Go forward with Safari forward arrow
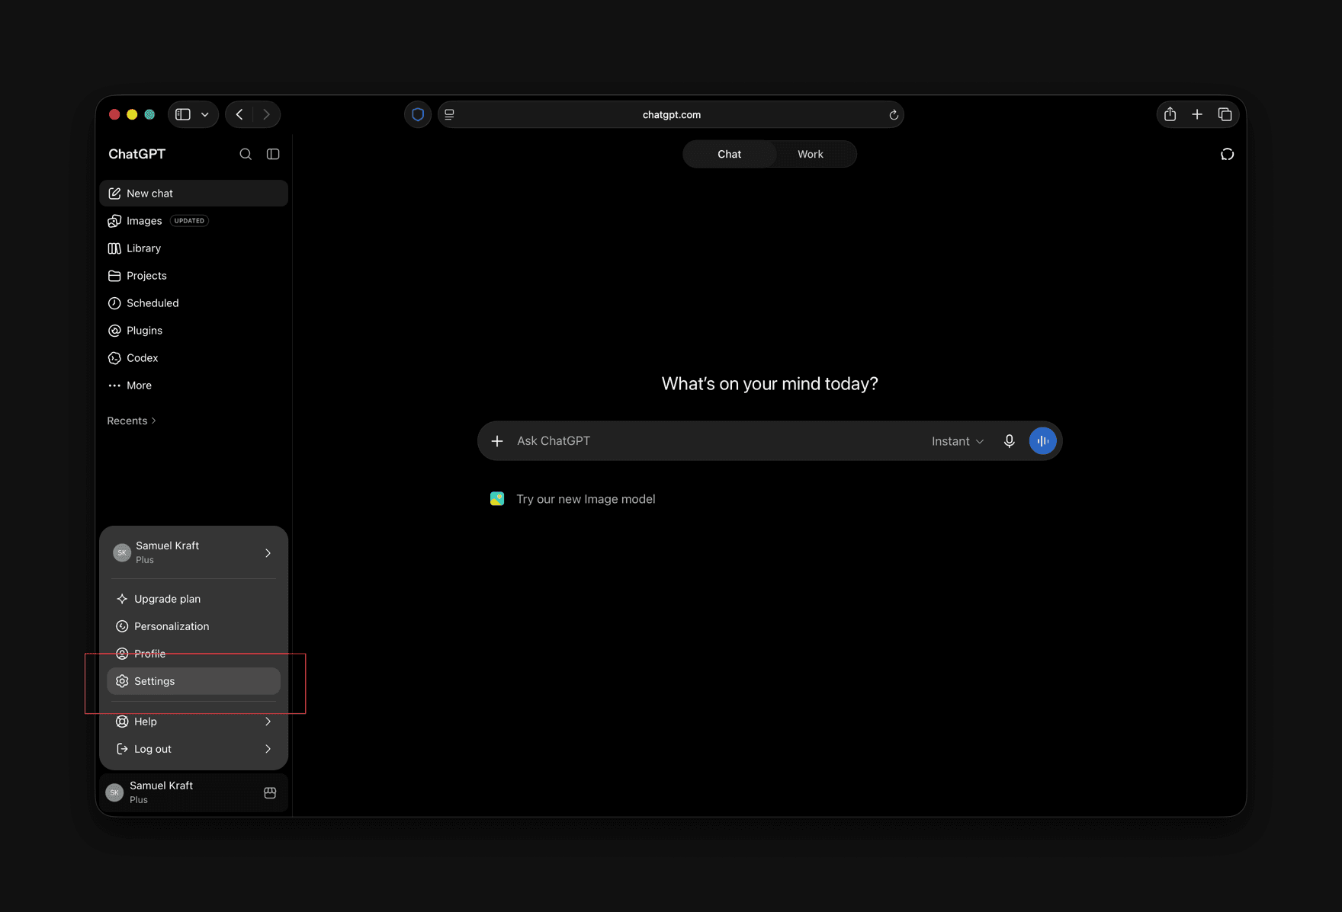 (x=266, y=114)
